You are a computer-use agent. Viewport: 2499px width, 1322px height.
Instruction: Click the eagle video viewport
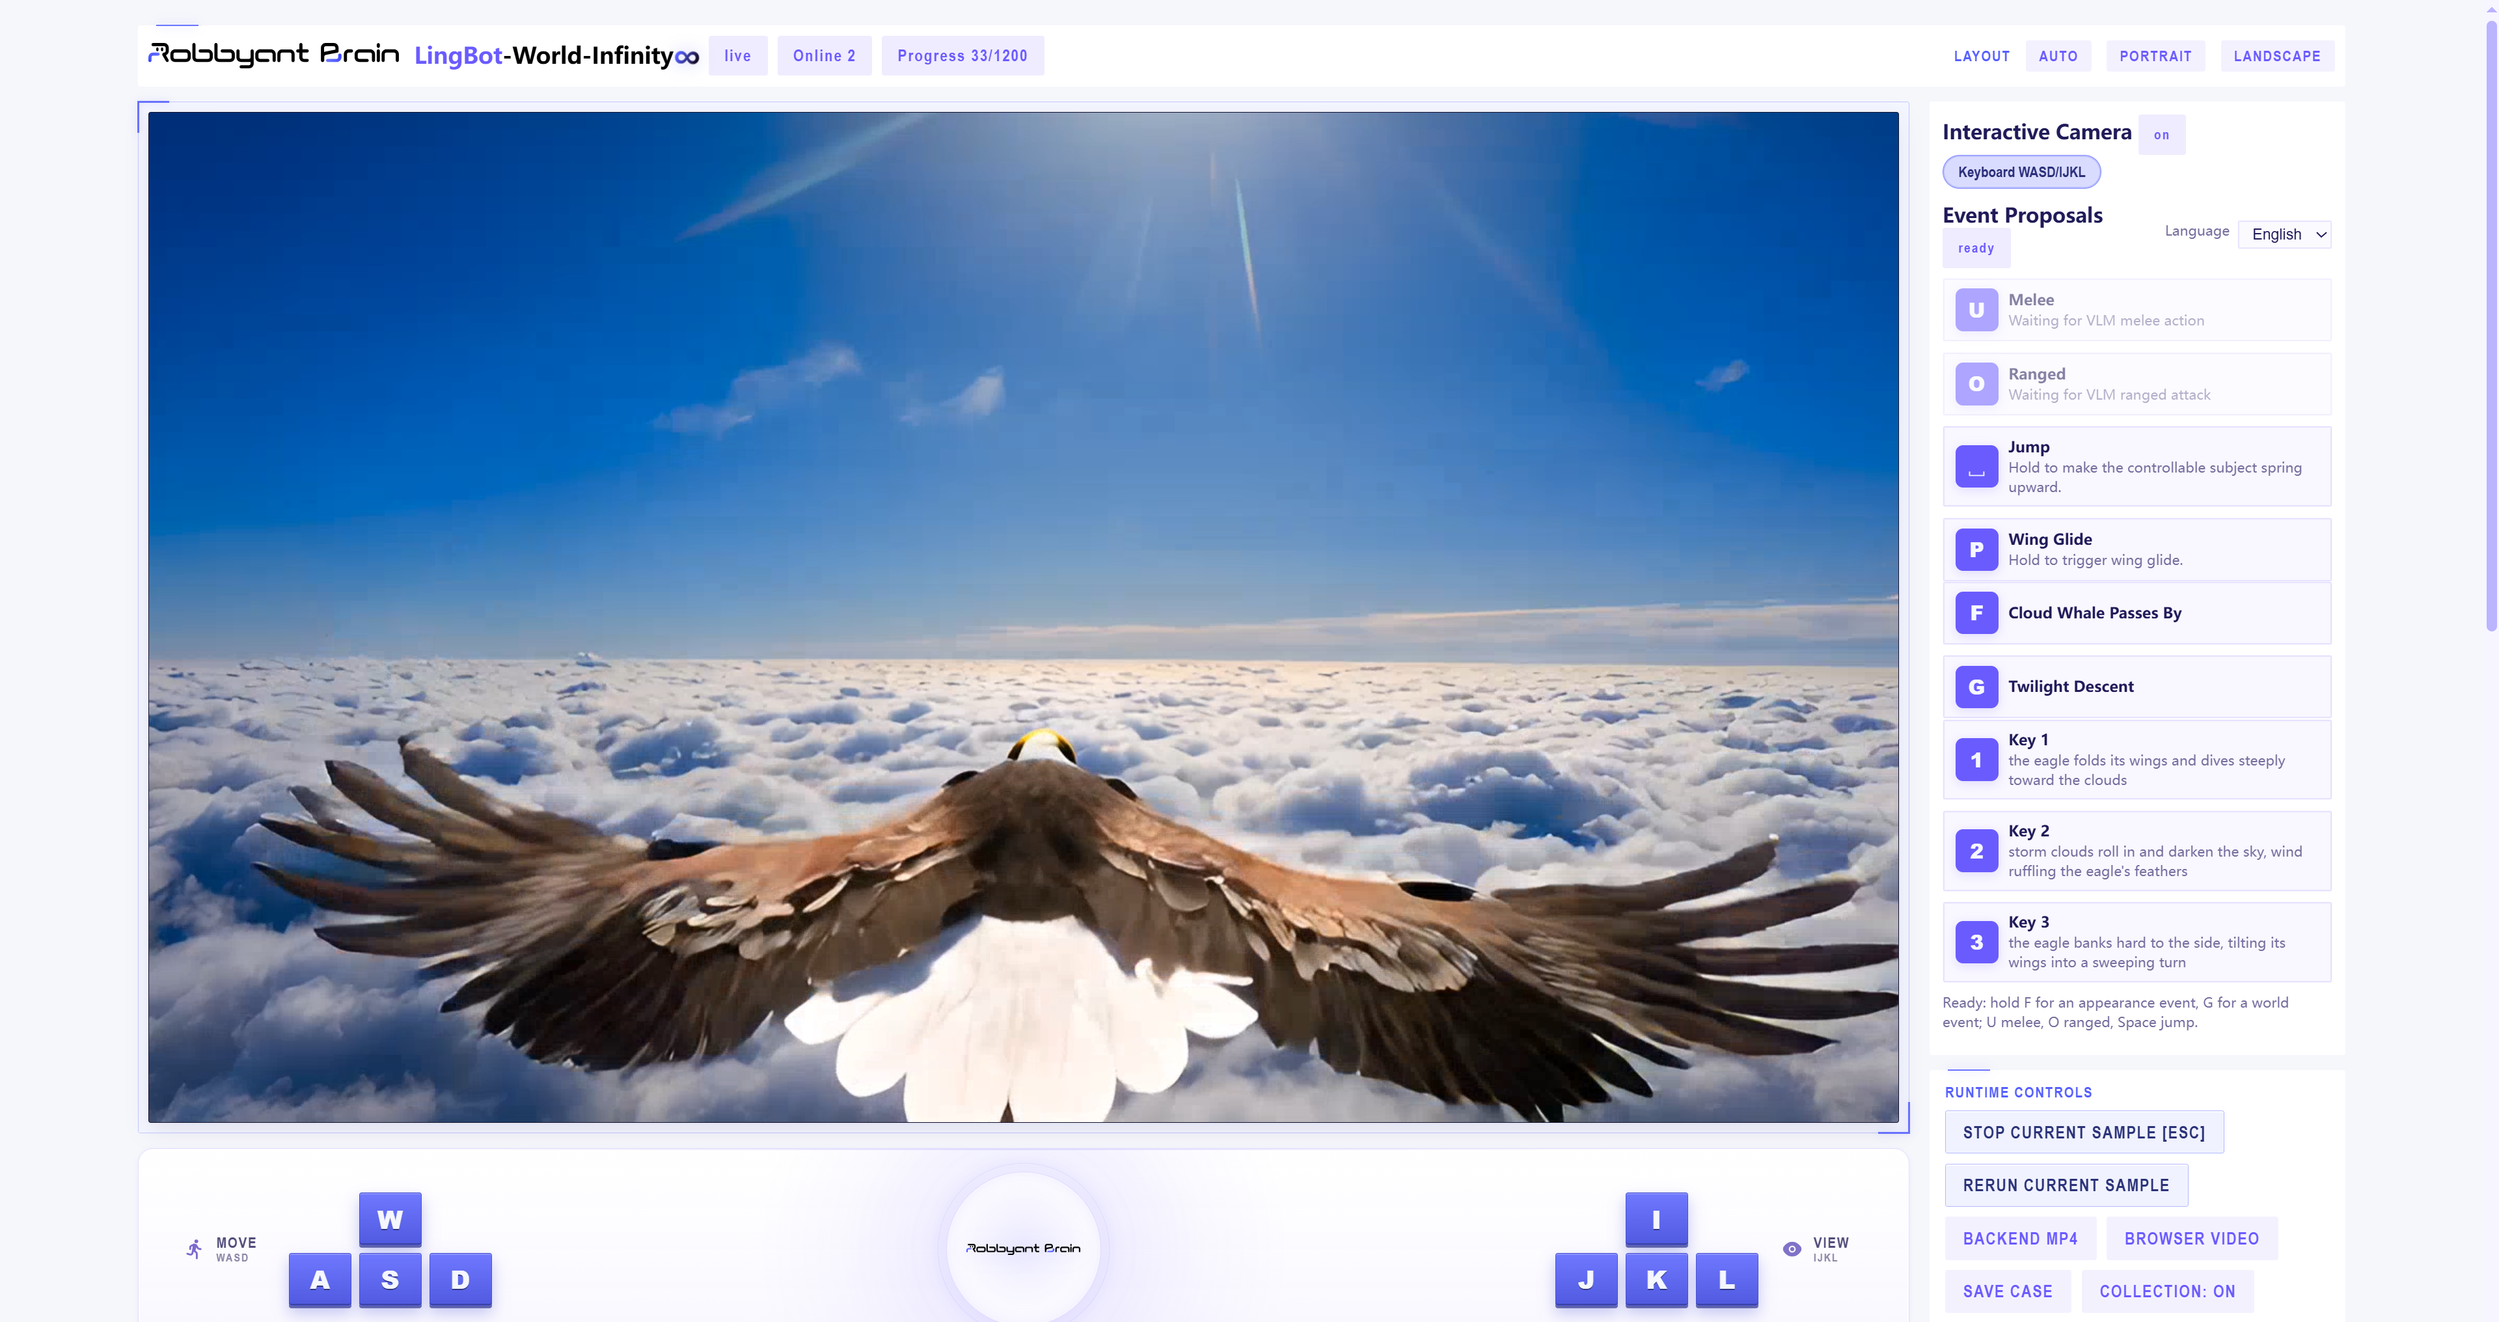point(1022,617)
